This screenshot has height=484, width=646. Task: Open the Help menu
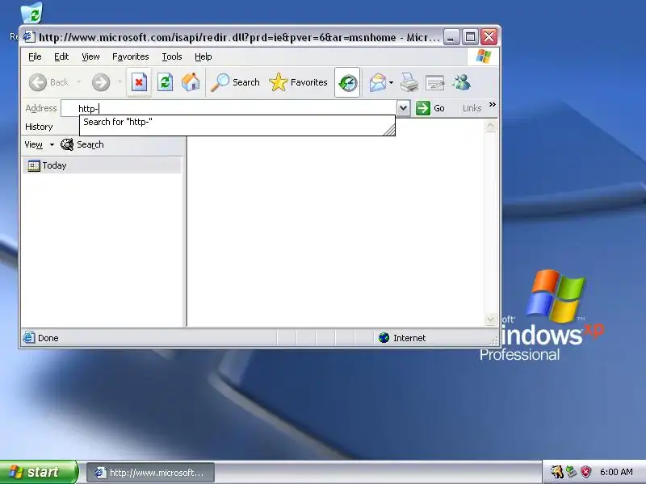click(203, 56)
